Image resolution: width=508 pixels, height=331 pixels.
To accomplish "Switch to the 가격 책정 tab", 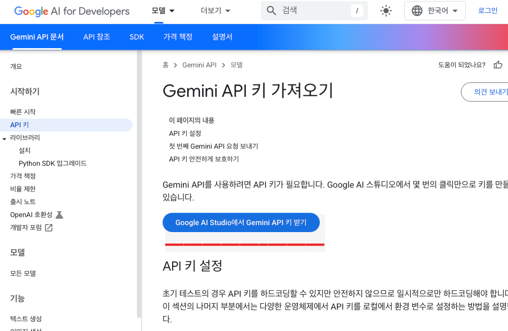I will tap(178, 37).
